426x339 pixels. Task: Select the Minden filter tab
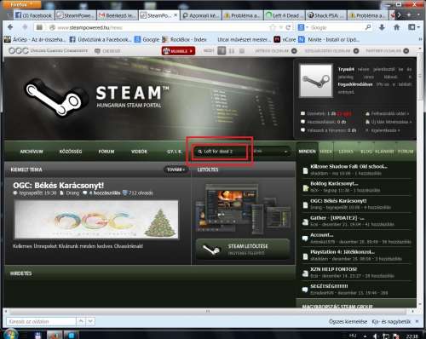tap(307, 152)
